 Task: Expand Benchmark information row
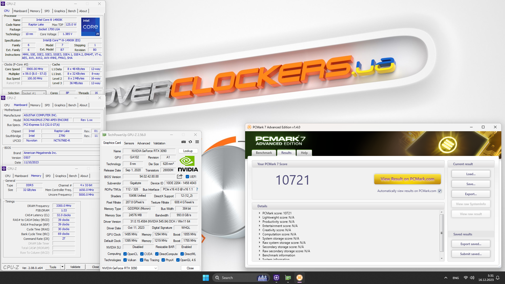coord(260,255)
